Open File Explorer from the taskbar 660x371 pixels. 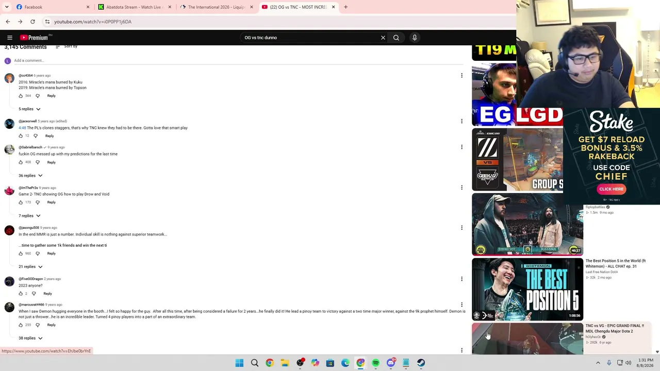[x=285, y=363]
